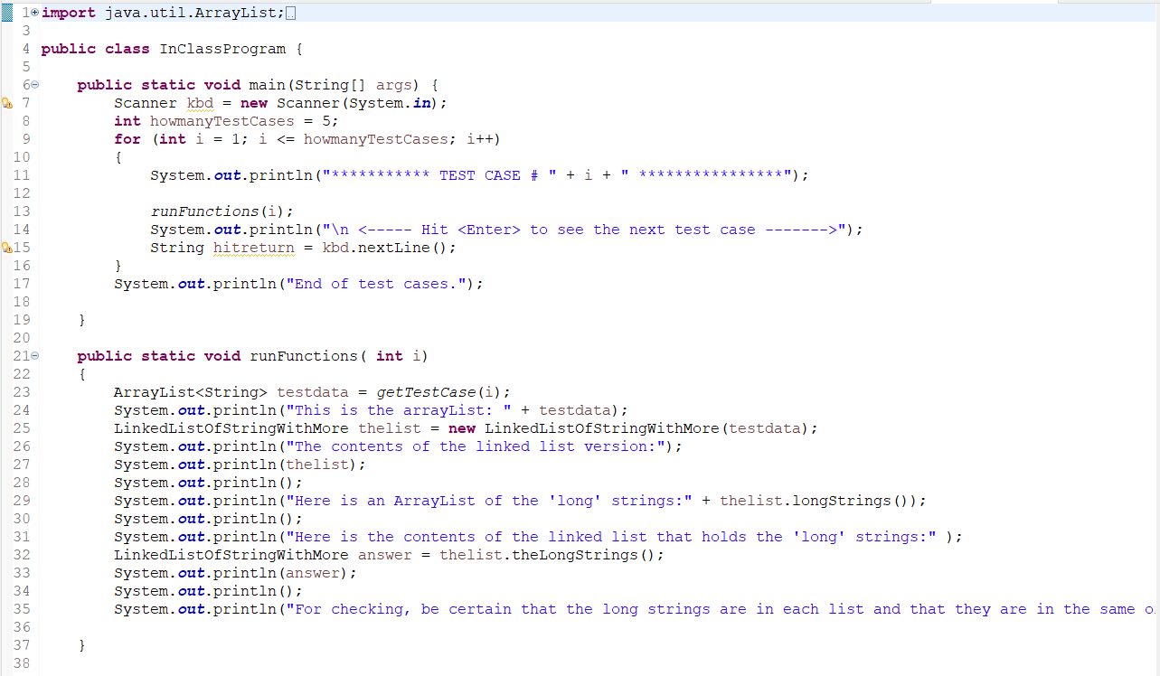Select the kbd variable on line 7
This screenshot has height=676, width=1160.
(x=199, y=102)
